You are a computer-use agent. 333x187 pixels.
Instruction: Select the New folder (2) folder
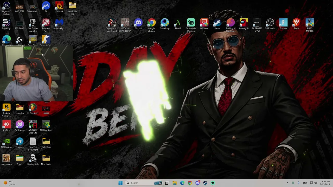73,8
